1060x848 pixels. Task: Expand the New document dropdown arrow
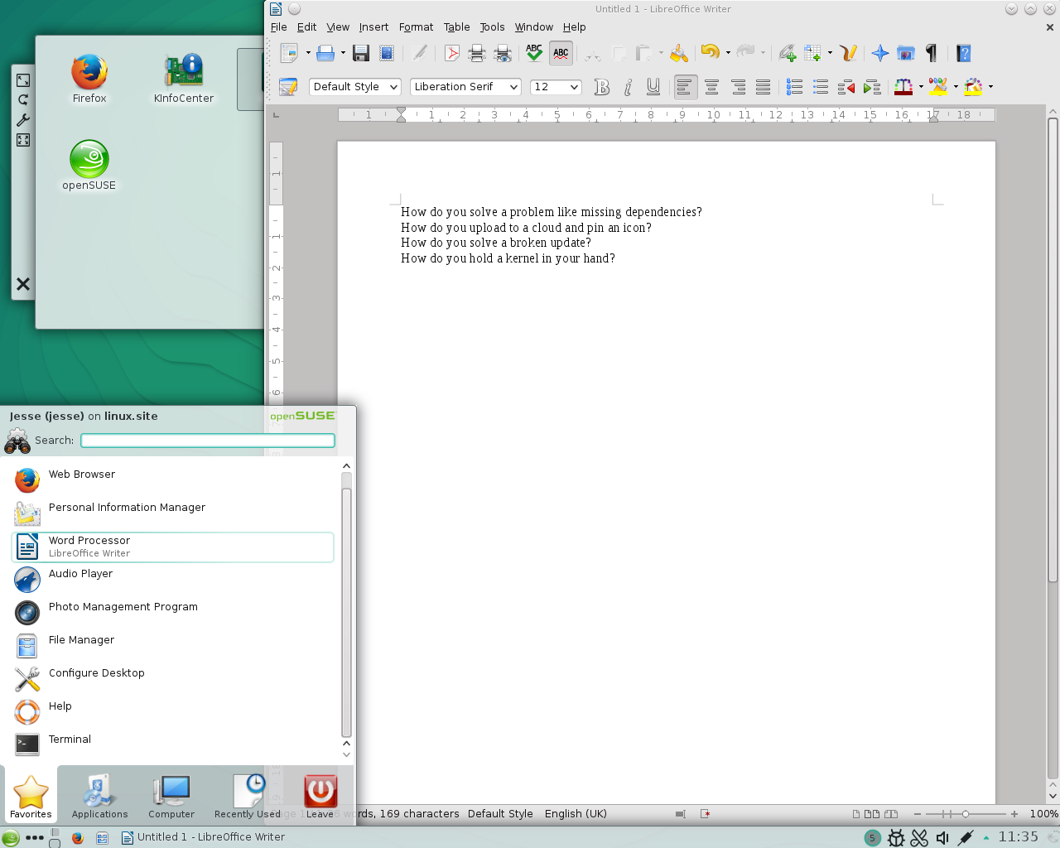(308, 53)
